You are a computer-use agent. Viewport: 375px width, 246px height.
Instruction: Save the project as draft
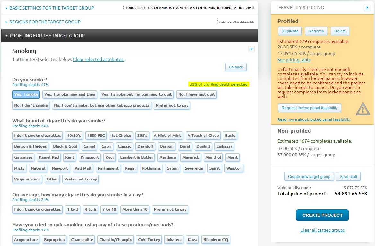click(348, 177)
